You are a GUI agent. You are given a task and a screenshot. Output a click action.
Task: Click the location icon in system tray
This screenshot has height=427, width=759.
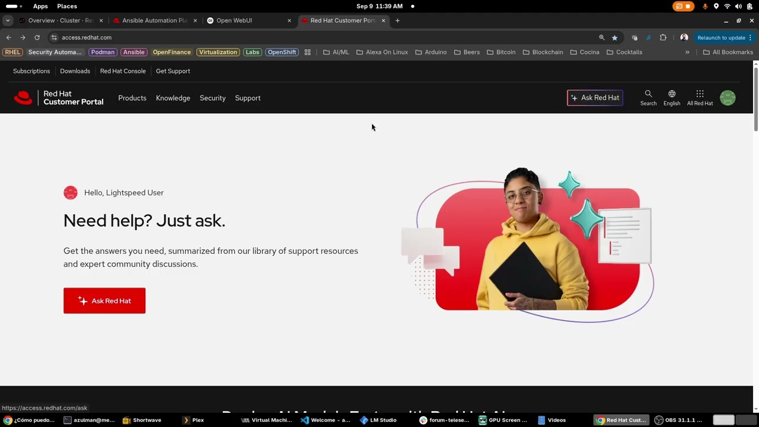pos(716,6)
